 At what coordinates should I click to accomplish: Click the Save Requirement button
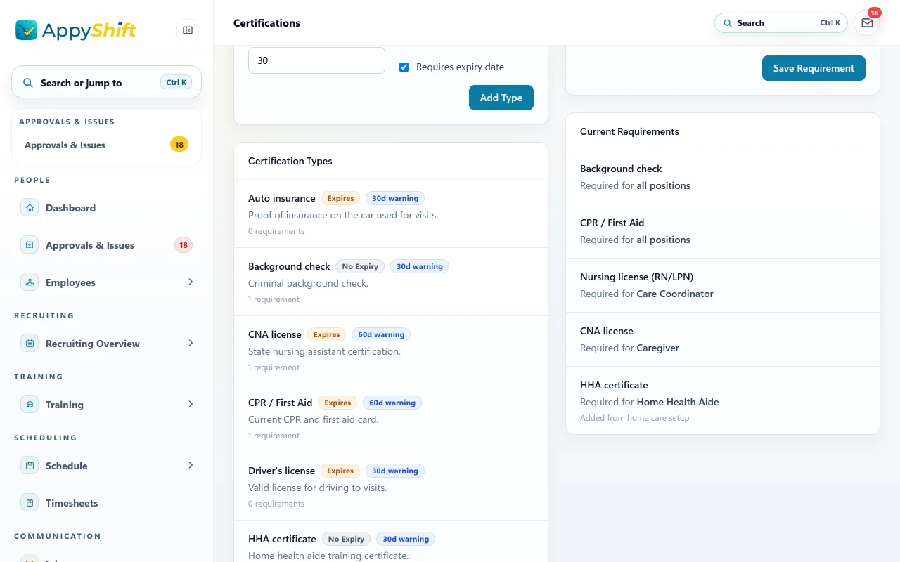tap(814, 68)
